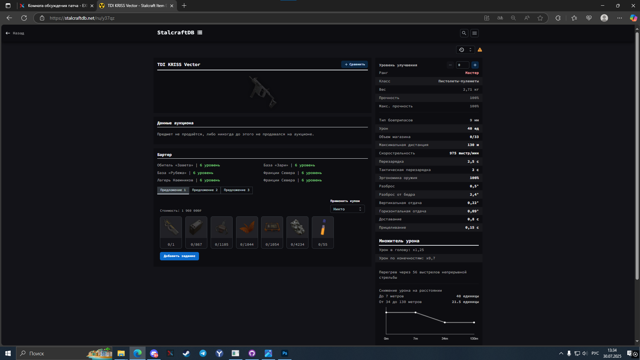Click the taskbar volume speaker icon
The image size is (640, 360).
coord(585,353)
